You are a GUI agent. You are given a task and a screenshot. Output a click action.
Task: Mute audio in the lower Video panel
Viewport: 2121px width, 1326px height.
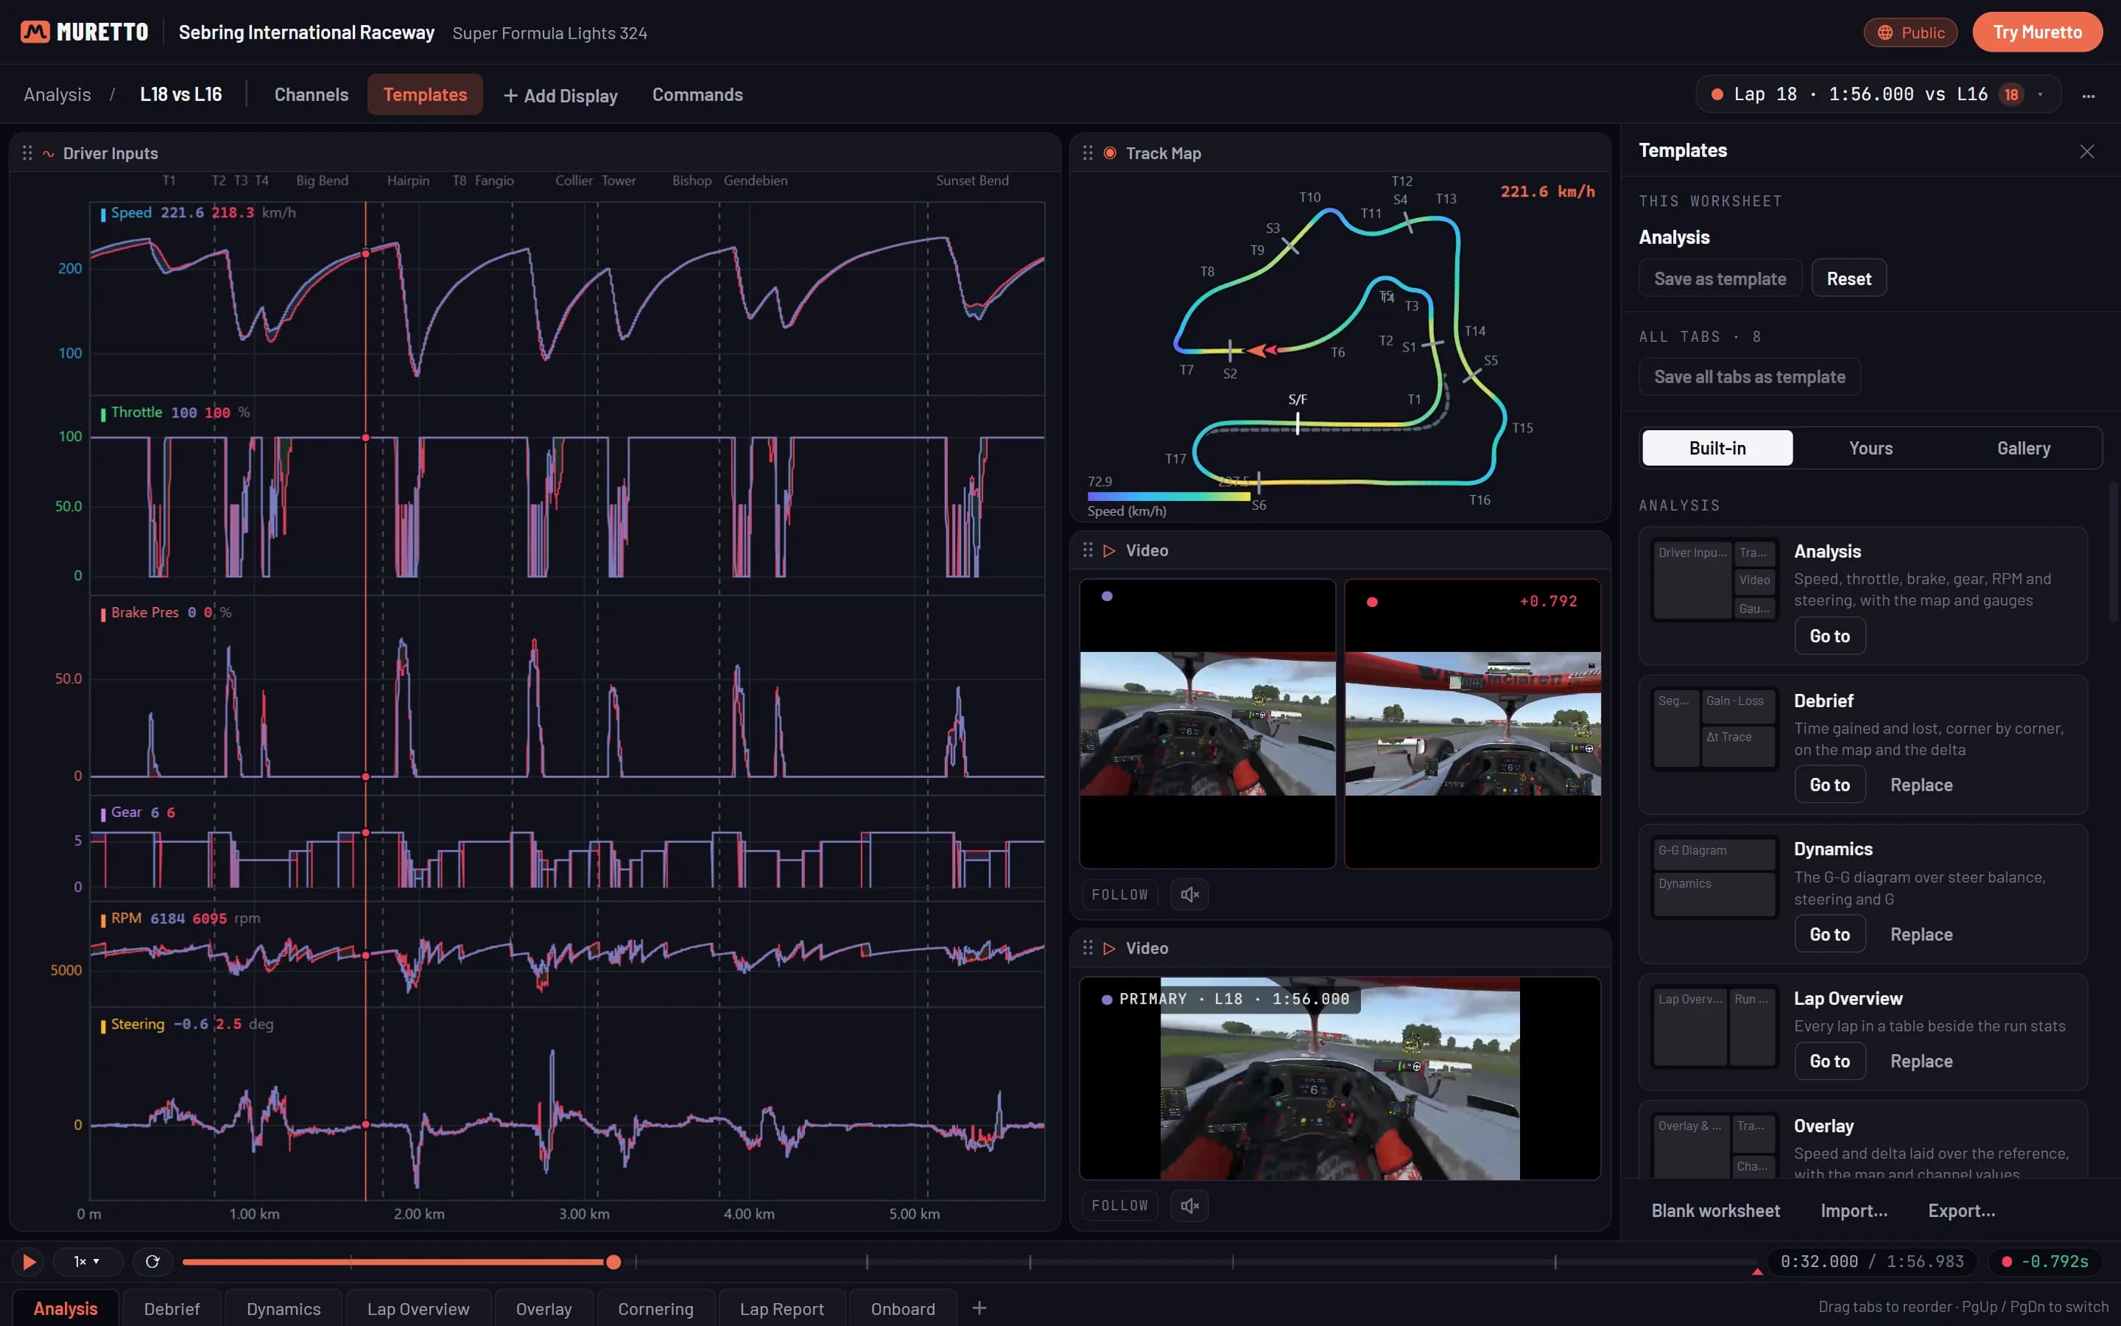[x=1189, y=1206]
